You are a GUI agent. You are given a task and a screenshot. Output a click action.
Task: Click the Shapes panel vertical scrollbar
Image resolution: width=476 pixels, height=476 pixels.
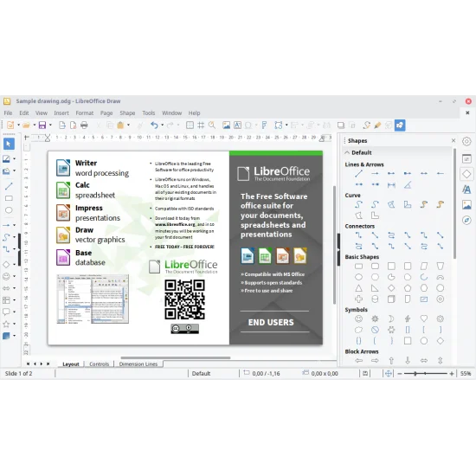tap(454, 203)
